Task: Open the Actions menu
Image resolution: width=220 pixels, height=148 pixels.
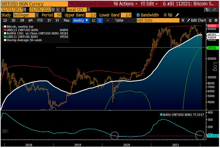Action: (126, 4)
